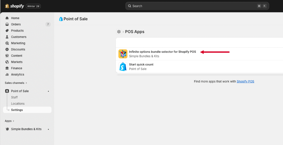Open Infinite options bundle selector for Shopify POS
The image size is (283, 145).
(x=162, y=52)
